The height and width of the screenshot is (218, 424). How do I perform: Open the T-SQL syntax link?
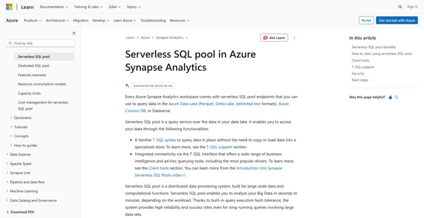(x=164, y=140)
